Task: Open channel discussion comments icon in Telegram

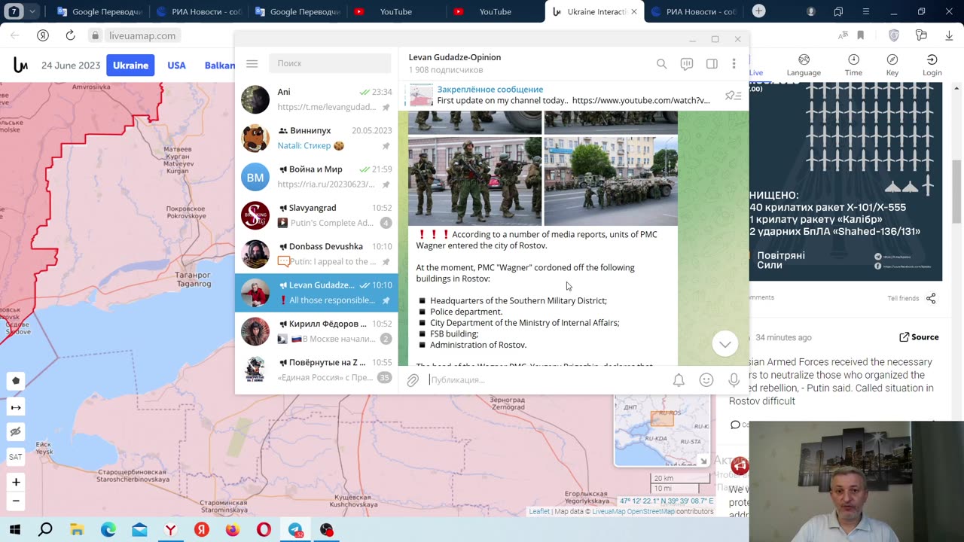Action: [687, 64]
